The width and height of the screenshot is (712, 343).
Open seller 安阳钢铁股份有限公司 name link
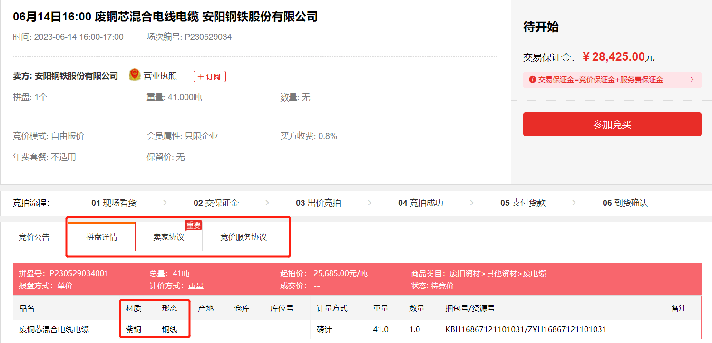pos(76,76)
